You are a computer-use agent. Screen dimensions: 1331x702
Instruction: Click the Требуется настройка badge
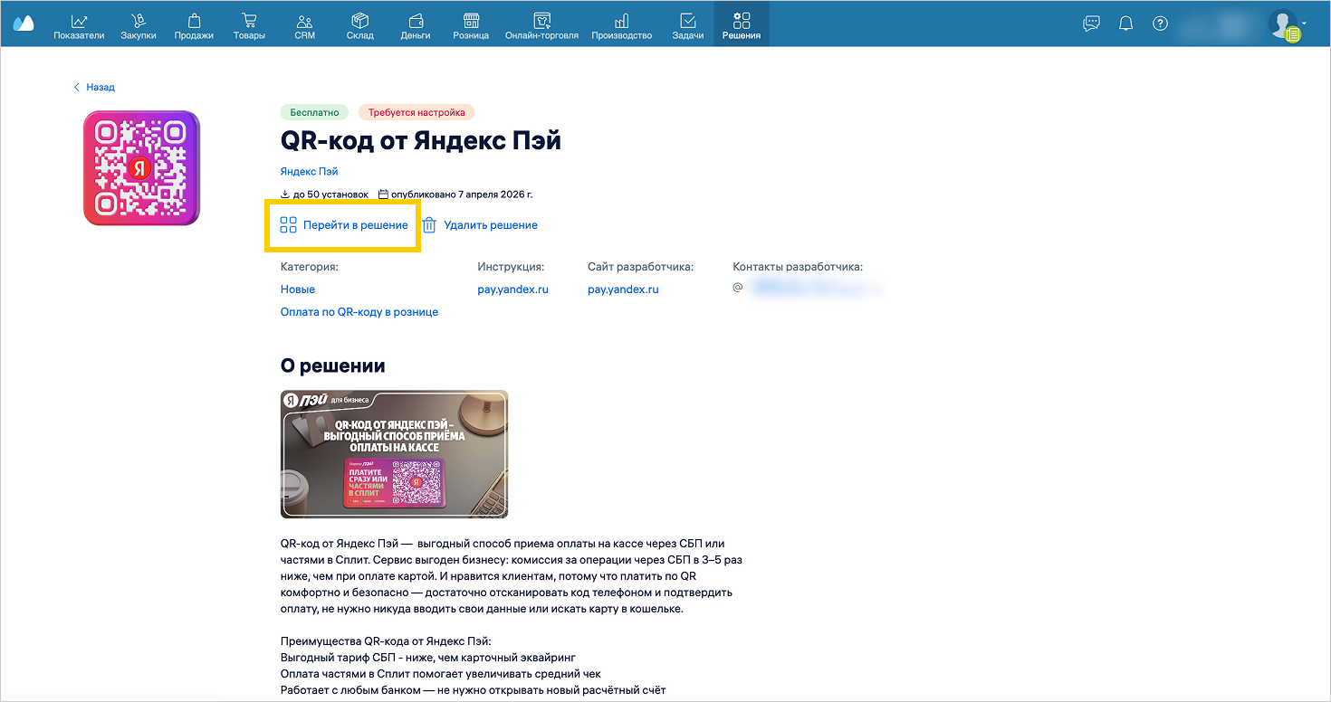(417, 112)
